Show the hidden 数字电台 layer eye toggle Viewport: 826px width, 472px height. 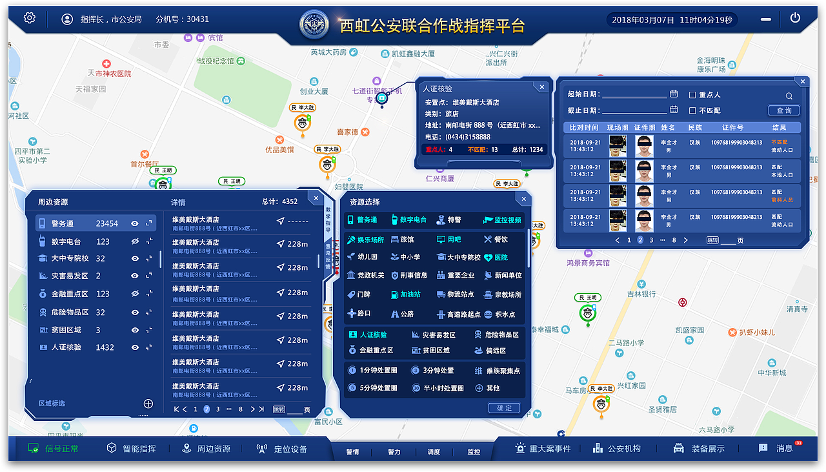[134, 241]
